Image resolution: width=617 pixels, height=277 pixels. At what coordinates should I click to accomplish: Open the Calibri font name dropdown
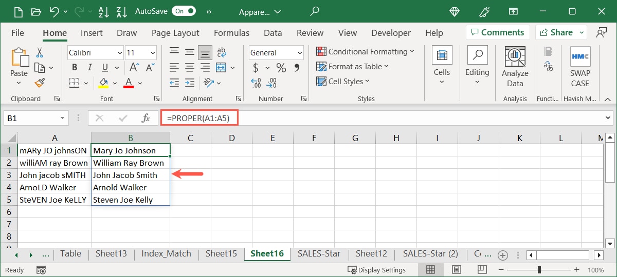120,53
